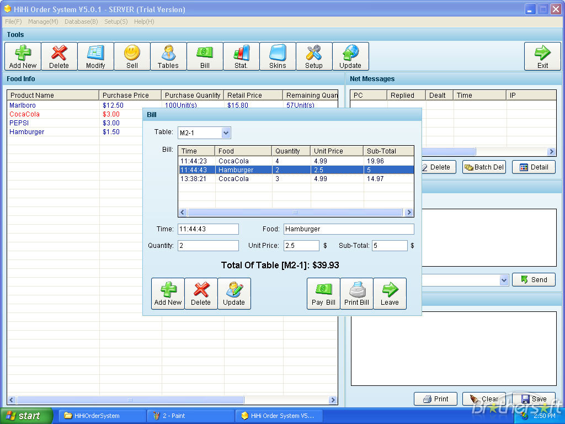This screenshot has width=565, height=424.
Task: Open the Table dropdown M2-1
Action: click(226, 132)
